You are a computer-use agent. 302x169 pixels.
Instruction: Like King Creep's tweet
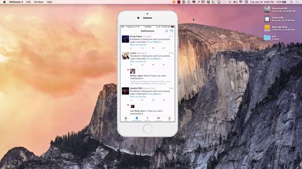point(153,48)
